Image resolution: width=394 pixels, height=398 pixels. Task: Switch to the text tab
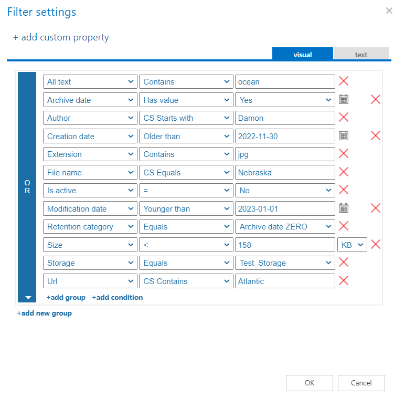click(x=361, y=55)
